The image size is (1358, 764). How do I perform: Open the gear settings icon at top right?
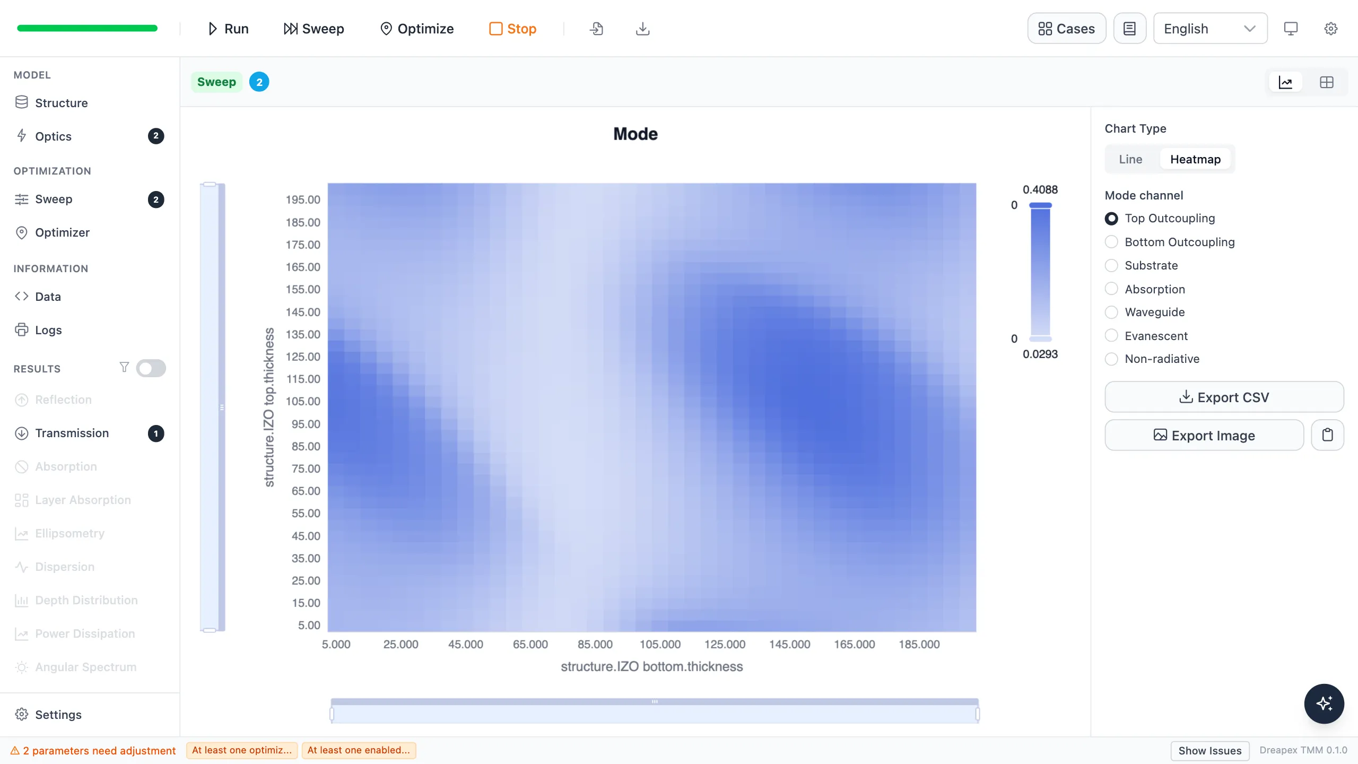coord(1331,29)
